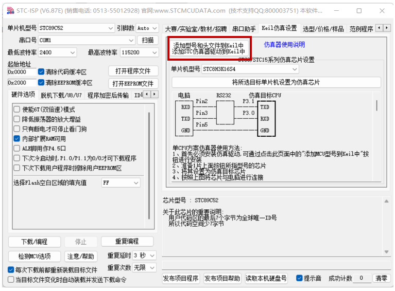Toggle 只有断电才可停止看门狗 checkbox
The width and height of the screenshot is (395, 291).
16,129
